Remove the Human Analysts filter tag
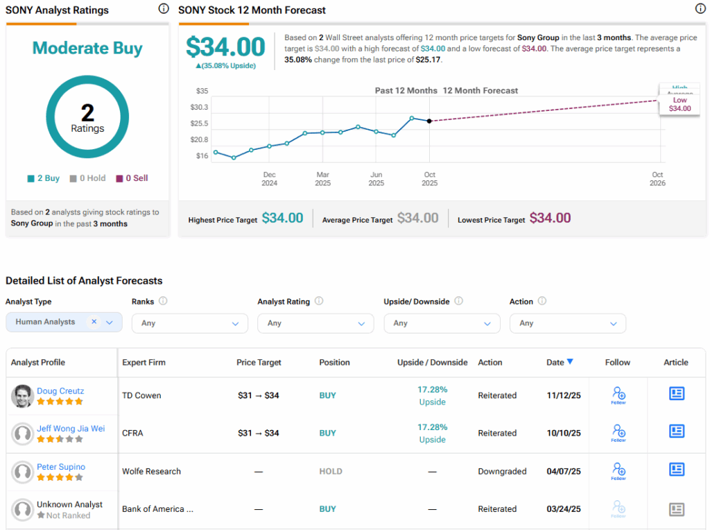 click(x=94, y=322)
